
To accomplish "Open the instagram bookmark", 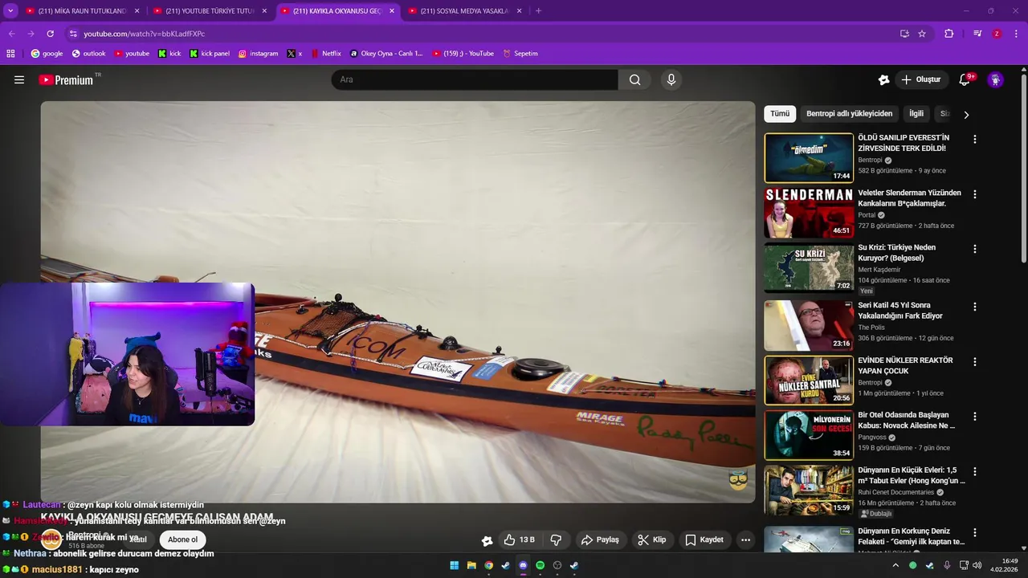I will [258, 54].
